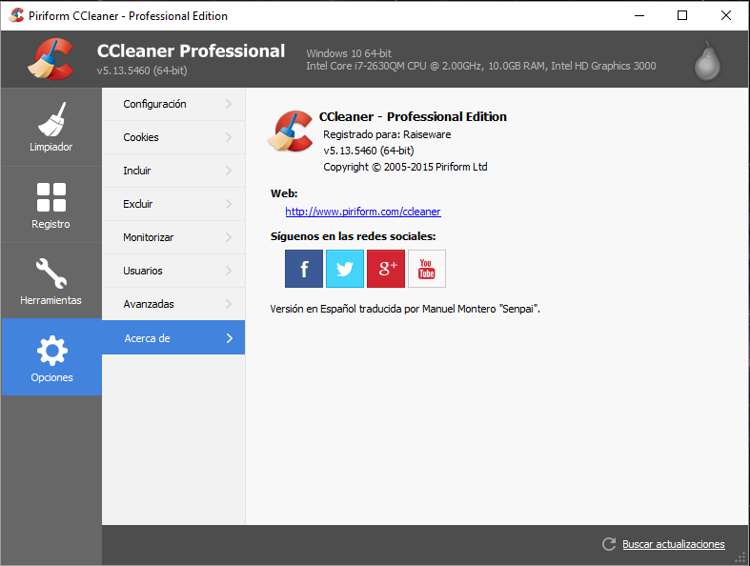Image resolution: width=750 pixels, height=566 pixels.
Task: Click the CCleaner logo in header
Action: point(51,59)
